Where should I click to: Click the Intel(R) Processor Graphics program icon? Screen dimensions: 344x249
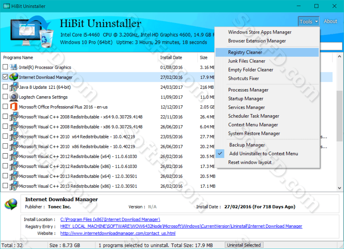[x=14, y=67]
